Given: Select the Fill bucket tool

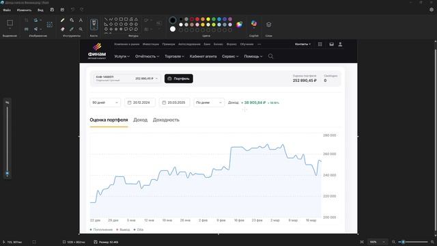Looking at the screenshot, I should [72, 20].
